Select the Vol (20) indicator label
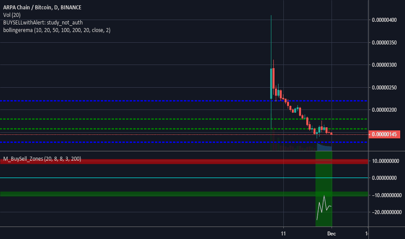Viewport: 405px width, 239px height. (x=12, y=15)
